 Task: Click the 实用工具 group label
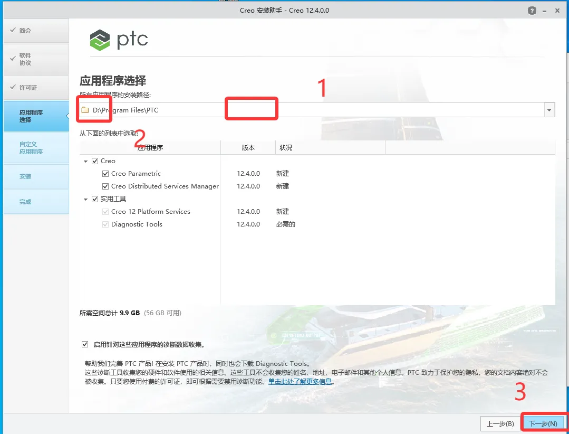pyautogui.click(x=113, y=199)
